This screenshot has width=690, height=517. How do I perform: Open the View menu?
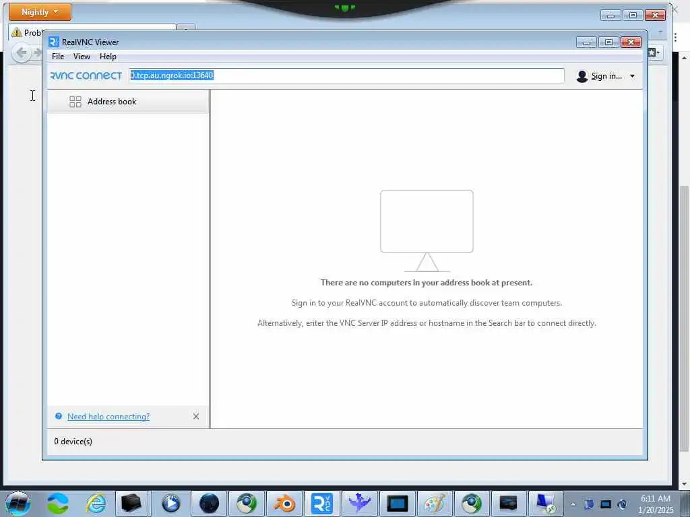(x=82, y=57)
